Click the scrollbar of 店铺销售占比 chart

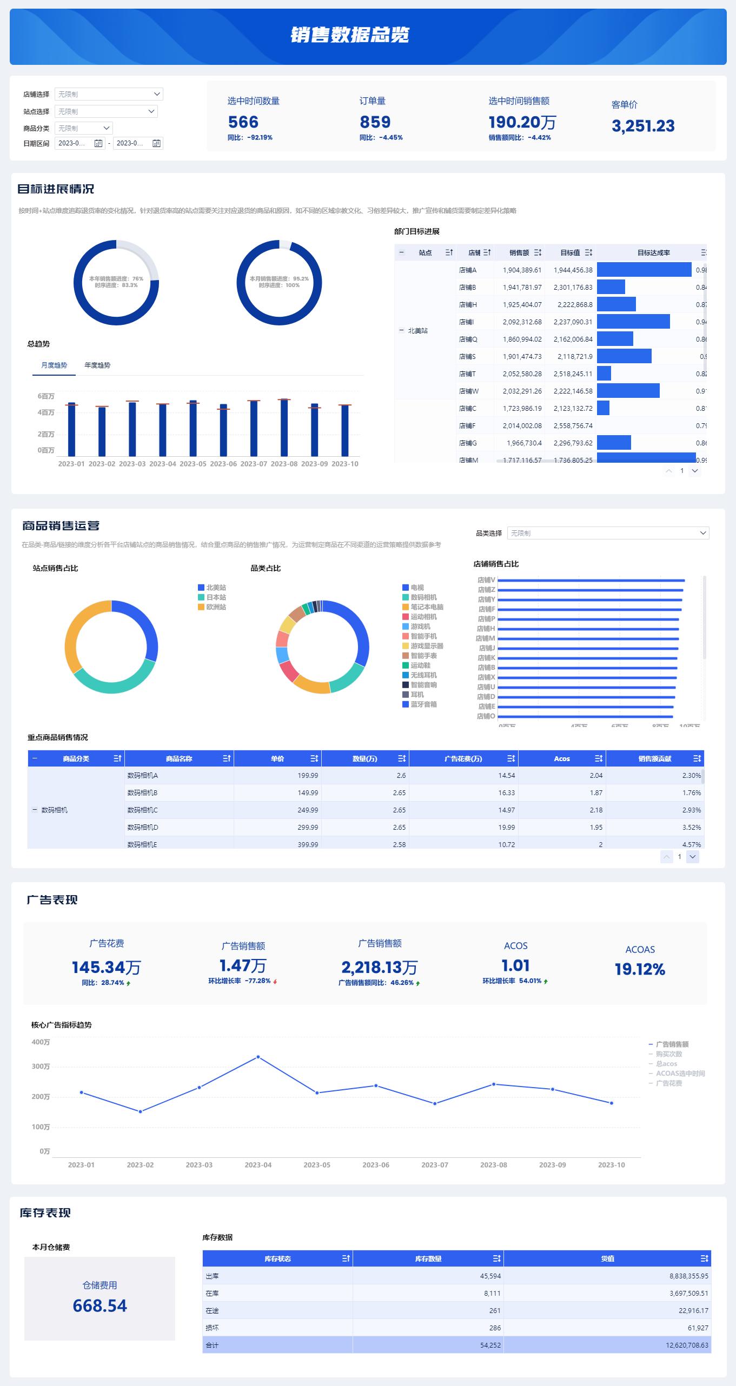tap(704, 618)
